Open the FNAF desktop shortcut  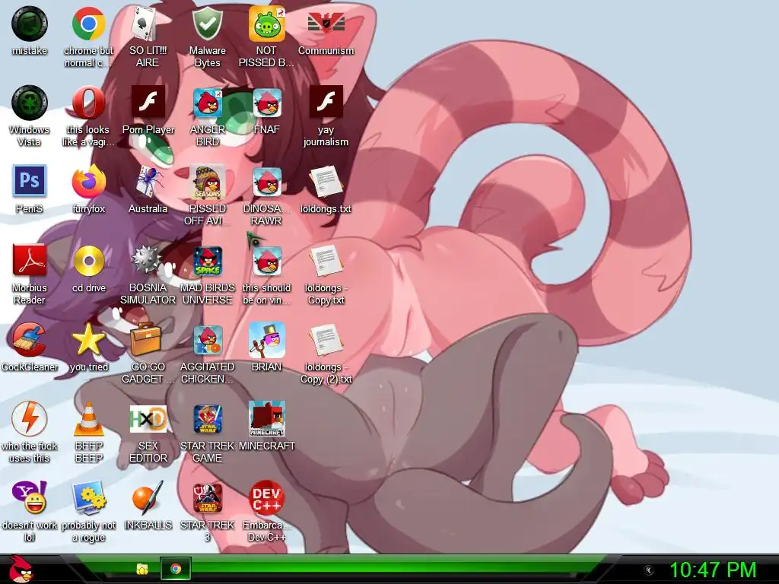(267, 103)
